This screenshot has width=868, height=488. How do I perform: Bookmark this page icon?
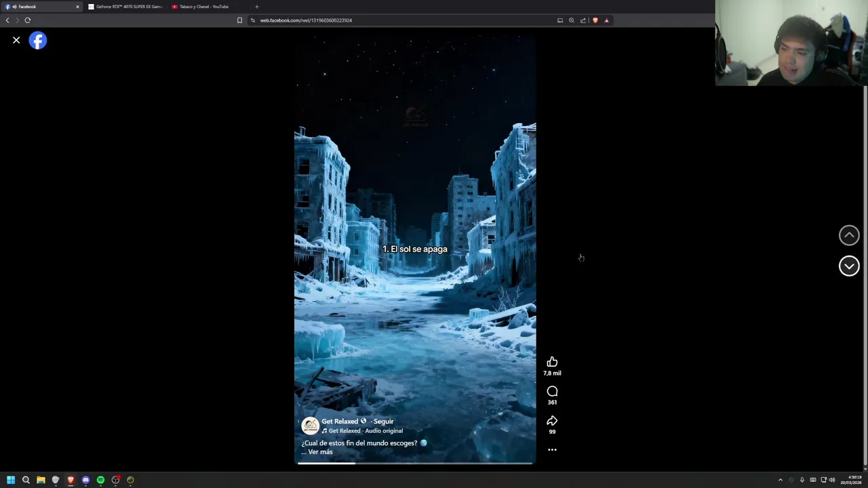(x=239, y=20)
